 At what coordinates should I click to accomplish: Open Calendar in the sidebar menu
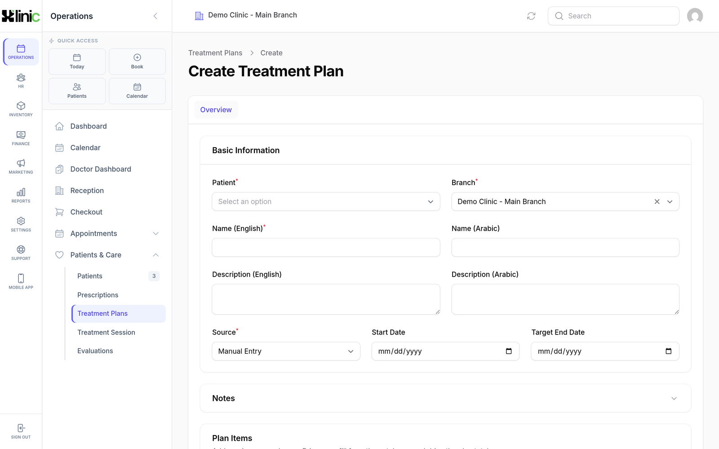pyautogui.click(x=107, y=148)
